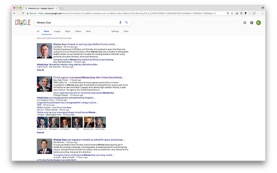Screen dimensions: 277x173
Task: Open the colorful Google G extension
Action: click(241, 13)
